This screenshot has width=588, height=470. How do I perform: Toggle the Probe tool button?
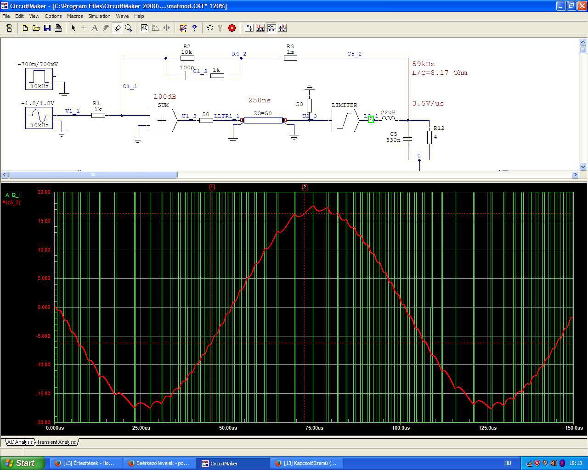click(117, 28)
